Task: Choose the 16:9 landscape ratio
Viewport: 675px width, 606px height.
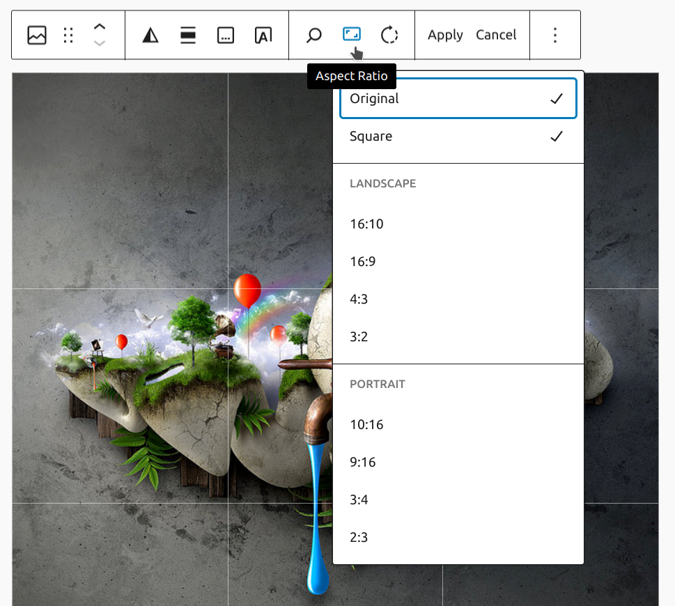Action: (458, 261)
